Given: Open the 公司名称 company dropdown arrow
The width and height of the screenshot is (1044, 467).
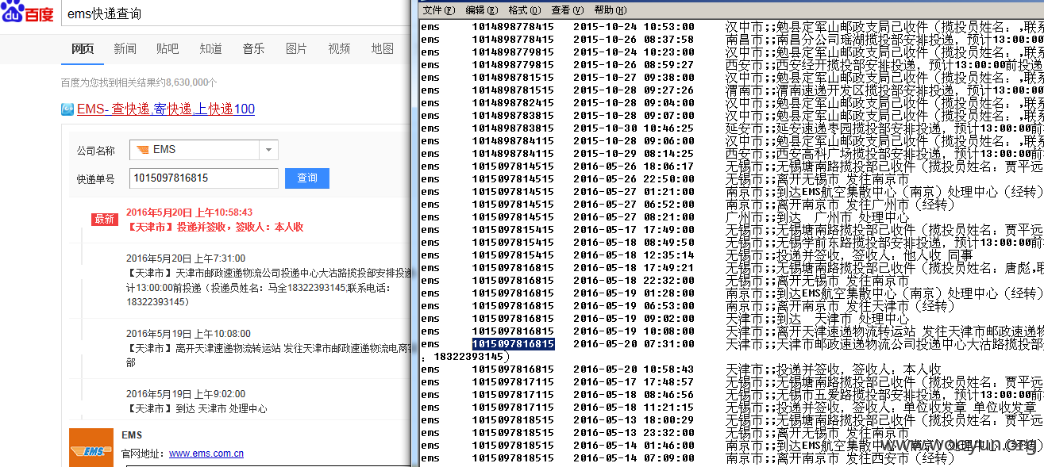Looking at the screenshot, I should click(269, 150).
